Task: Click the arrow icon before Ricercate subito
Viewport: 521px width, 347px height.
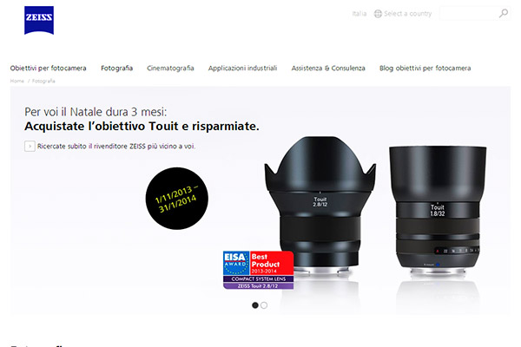Action: [30, 146]
